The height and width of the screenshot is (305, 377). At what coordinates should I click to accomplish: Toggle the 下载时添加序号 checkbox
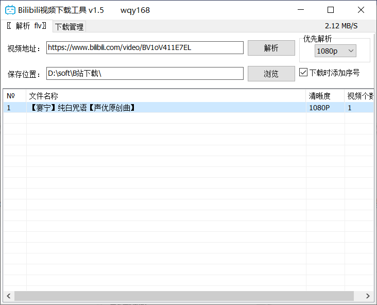pos(303,73)
